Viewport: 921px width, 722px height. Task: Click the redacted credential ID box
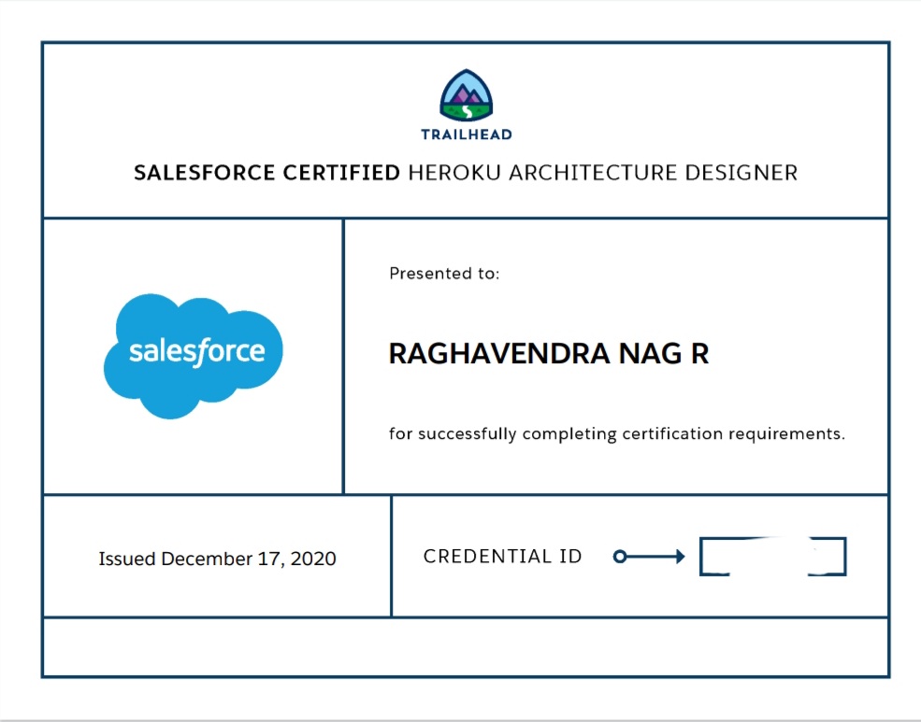772,556
